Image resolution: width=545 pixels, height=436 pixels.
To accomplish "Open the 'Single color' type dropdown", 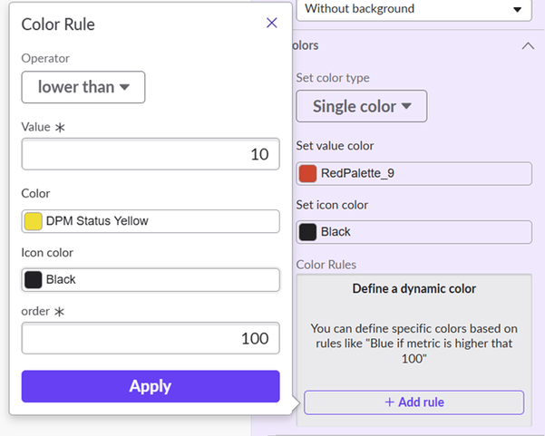I will coord(361,106).
